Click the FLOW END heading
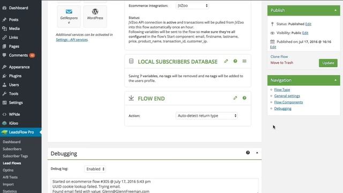 tap(151, 99)
